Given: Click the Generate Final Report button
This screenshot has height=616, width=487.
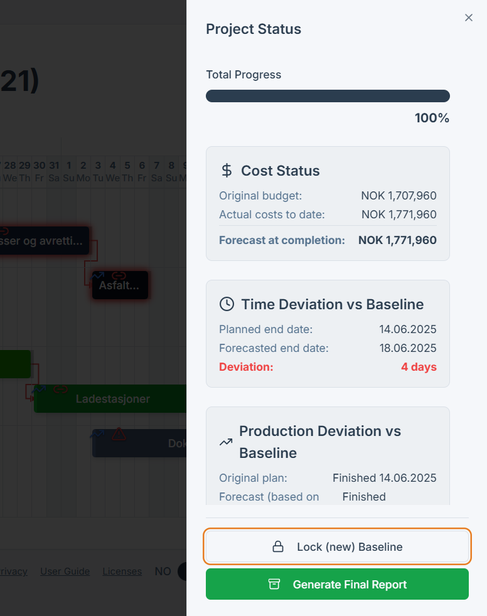Looking at the screenshot, I should [x=337, y=583].
